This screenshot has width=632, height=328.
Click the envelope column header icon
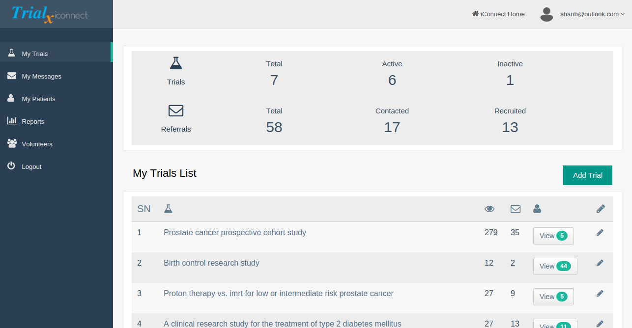click(515, 209)
